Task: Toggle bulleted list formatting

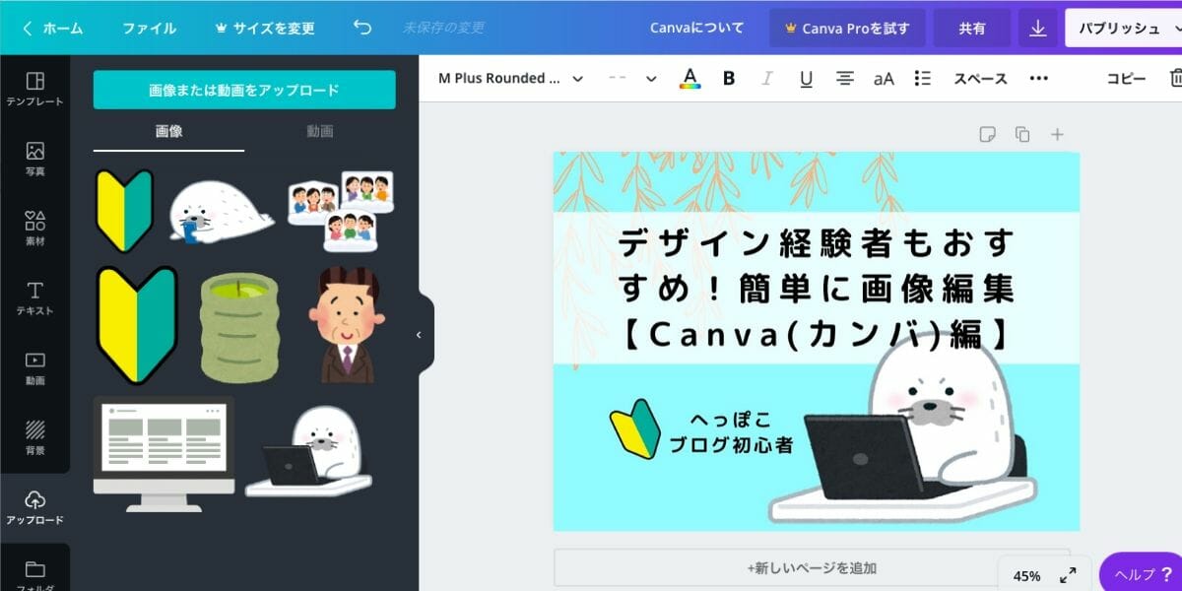Action: tap(923, 78)
